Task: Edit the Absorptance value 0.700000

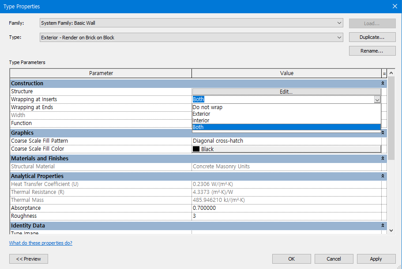Action: (x=286, y=208)
